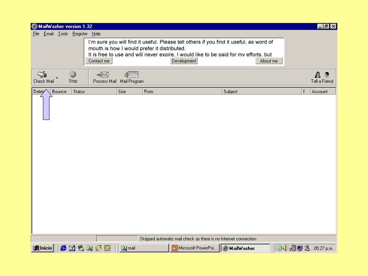The image size is (368, 276).
Task: Open the Register menu
Action: pyautogui.click(x=80, y=34)
